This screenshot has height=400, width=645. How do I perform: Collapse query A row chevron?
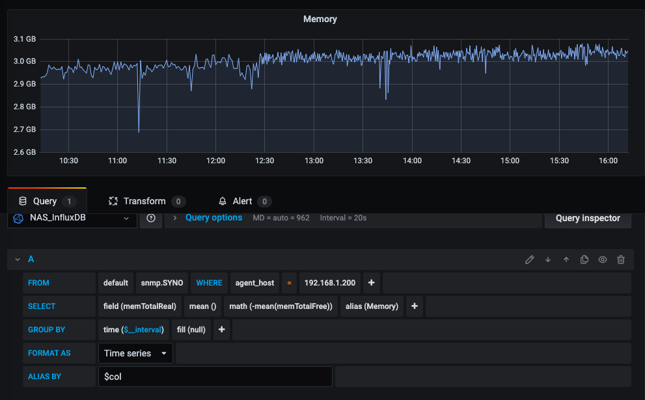click(x=18, y=260)
